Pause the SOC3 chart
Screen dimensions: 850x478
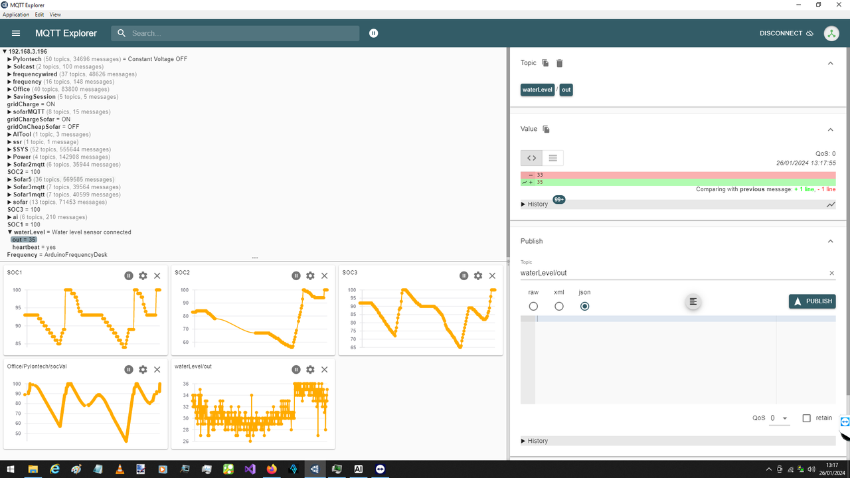pos(464,276)
